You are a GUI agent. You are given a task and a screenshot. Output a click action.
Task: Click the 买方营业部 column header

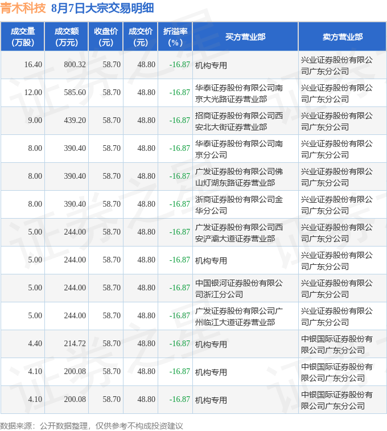pos(245,37)
